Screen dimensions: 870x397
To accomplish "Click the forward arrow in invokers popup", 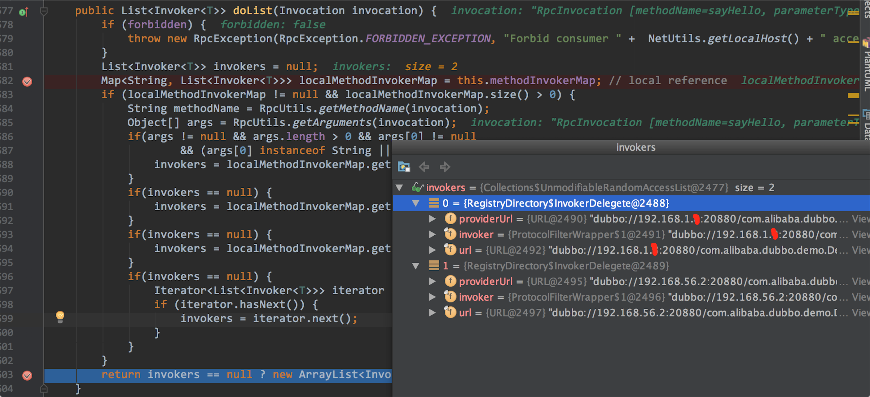I will pyautogui.click(x=445, y=167).
